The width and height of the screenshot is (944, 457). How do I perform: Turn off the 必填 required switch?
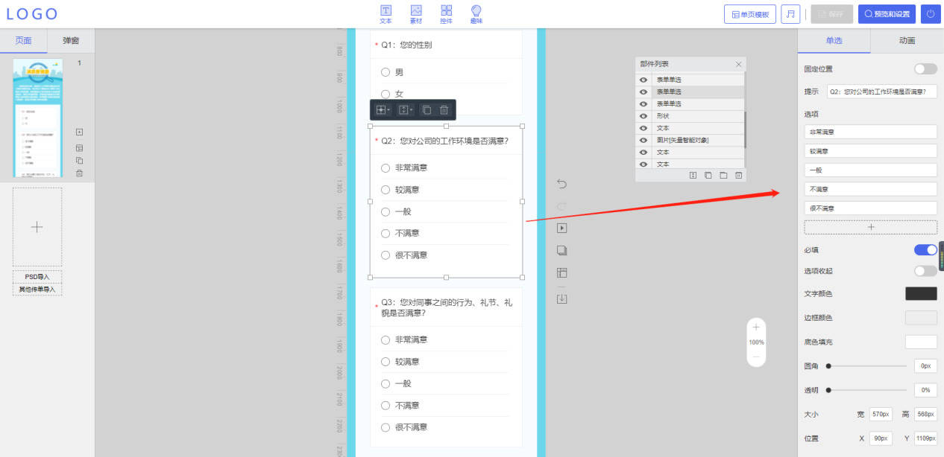tap(925, 250)
